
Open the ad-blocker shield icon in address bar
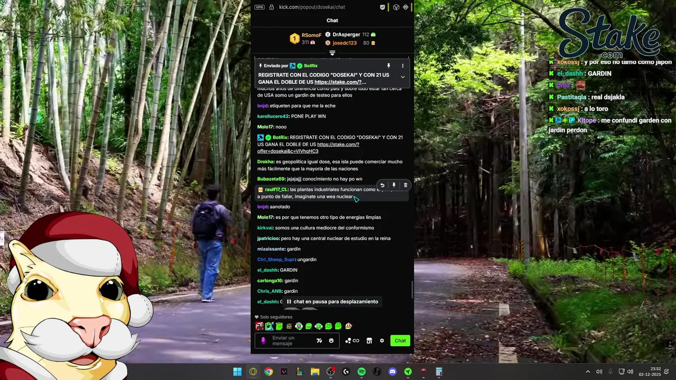383,7
